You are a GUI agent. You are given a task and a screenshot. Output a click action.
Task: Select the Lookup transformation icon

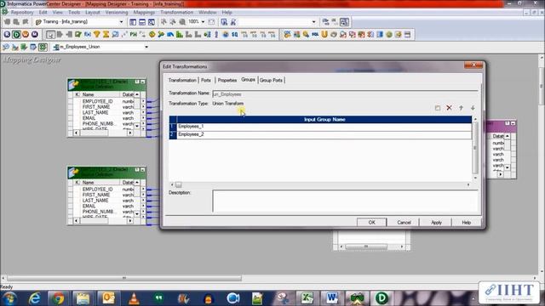coord(115,34)
